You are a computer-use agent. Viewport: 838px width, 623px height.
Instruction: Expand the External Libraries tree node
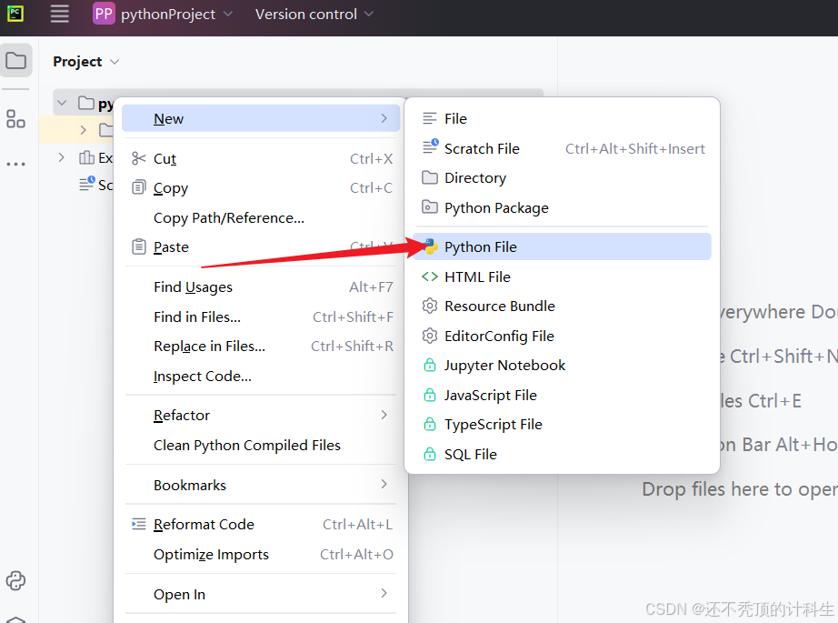tap(62, 157)
